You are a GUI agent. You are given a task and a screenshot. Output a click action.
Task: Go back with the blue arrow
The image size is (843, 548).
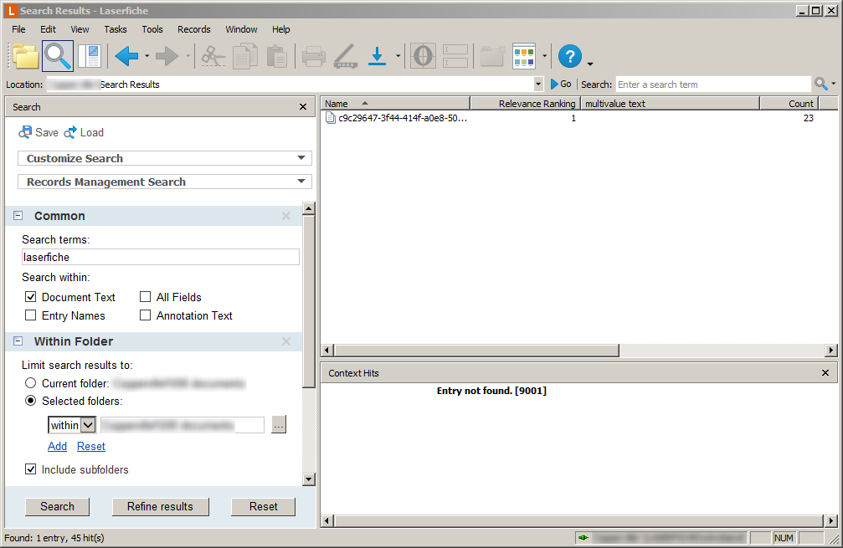click(x=127, y=56)
